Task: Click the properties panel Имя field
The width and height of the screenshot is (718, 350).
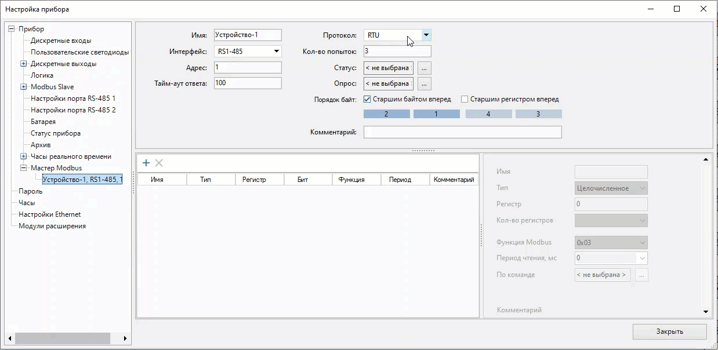Action: [x=611, y=172]
